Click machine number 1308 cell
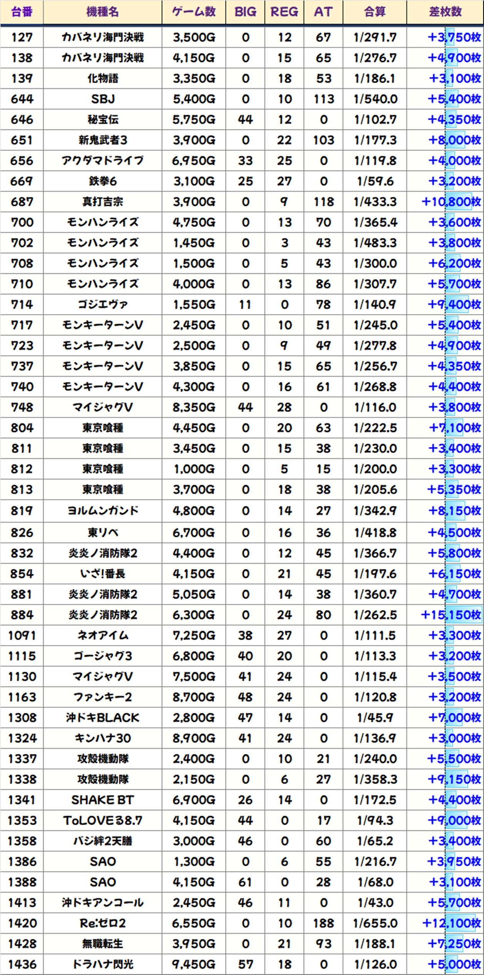The width and height of the screenshot is (484, 975). (x=22, y=717)
